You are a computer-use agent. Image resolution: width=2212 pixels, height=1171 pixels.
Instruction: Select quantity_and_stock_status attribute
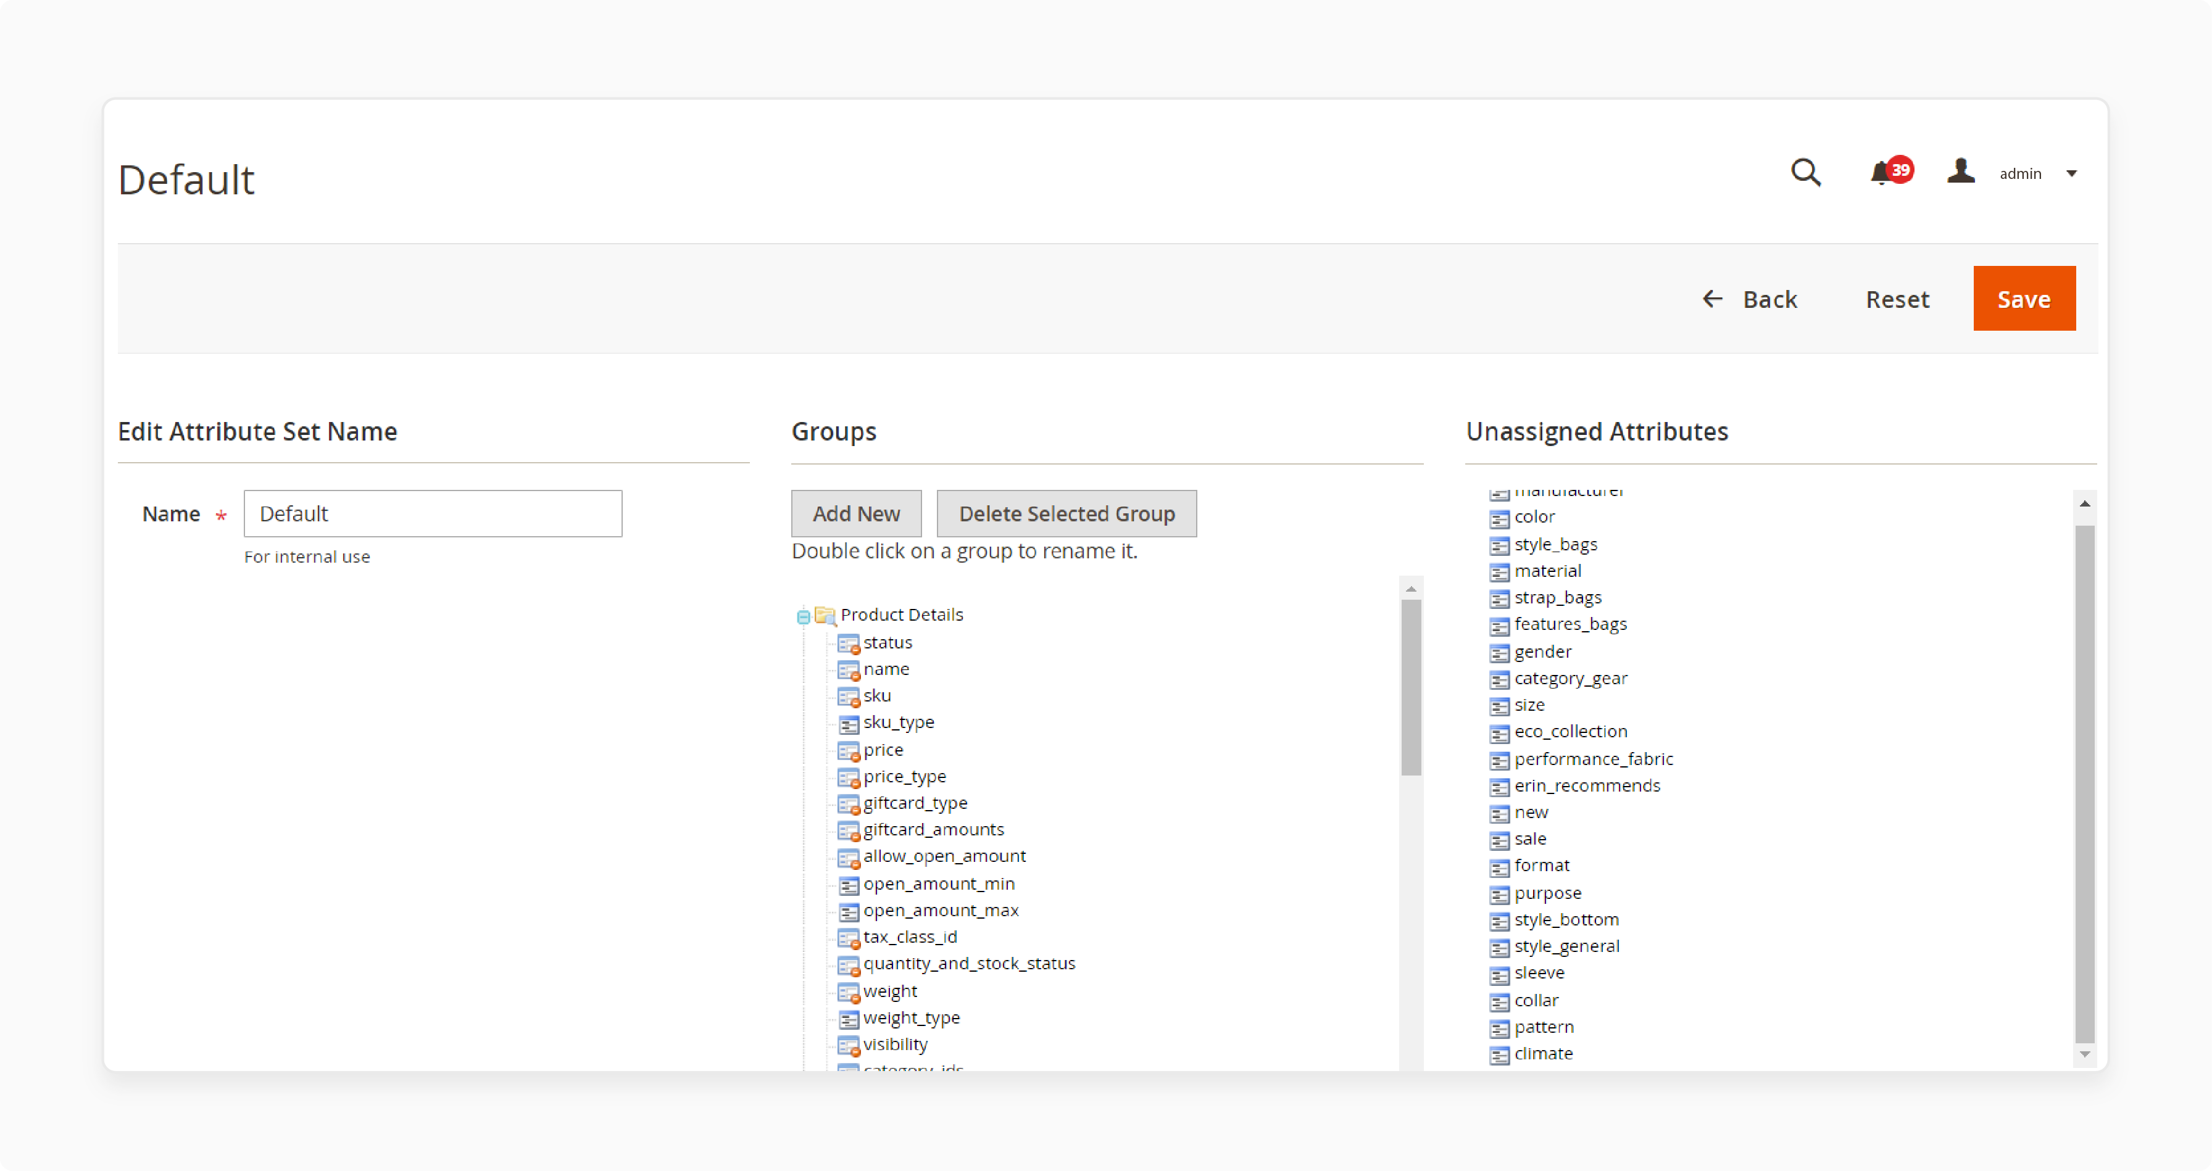[968, 963]
